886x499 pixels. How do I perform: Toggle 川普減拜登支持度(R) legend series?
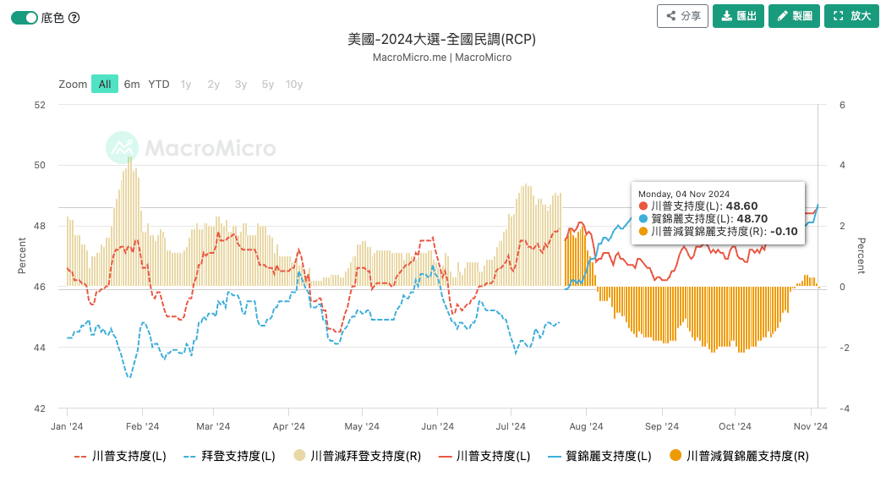357,456
